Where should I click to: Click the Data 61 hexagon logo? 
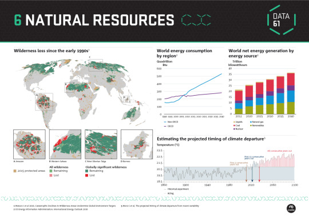click(282, 20)
